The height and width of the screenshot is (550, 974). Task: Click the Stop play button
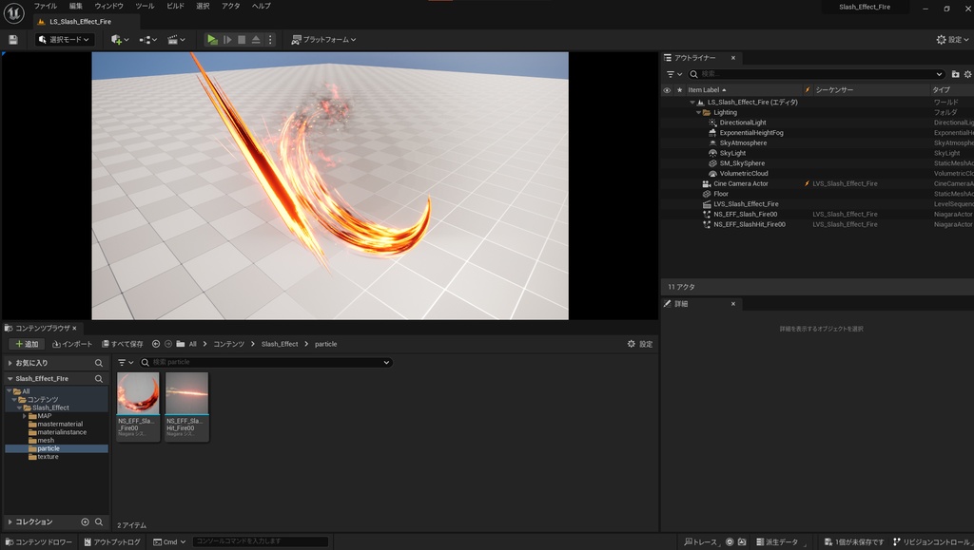coord(242,40)
